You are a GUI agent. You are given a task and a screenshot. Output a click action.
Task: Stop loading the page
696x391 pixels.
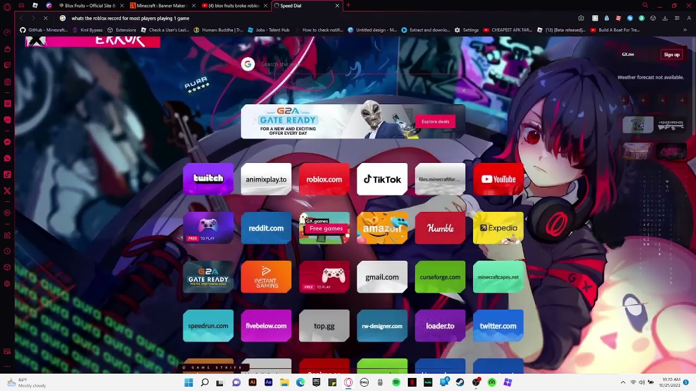tap(46, 18)
